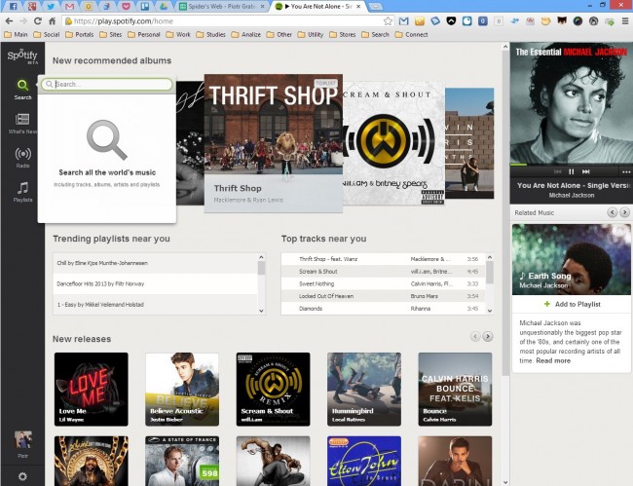The height and width of the screenshot is (486, 633).
Task: Select playlist 'Dancefloor Hits 2013 by Filtr Norway'
Action: 156,283
